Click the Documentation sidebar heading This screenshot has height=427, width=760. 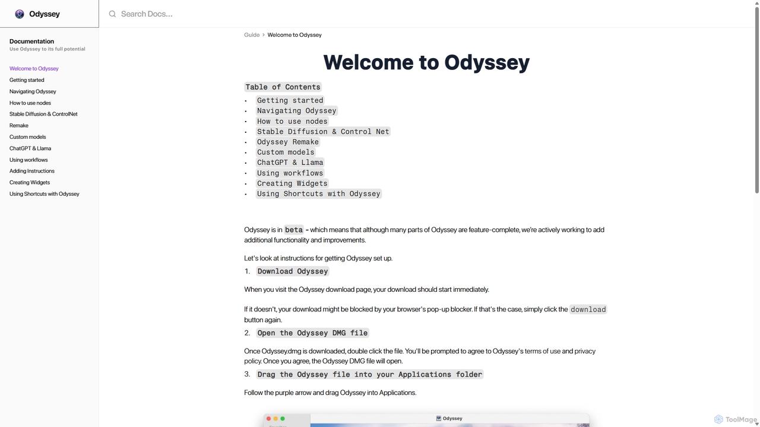tap(31, 42)
